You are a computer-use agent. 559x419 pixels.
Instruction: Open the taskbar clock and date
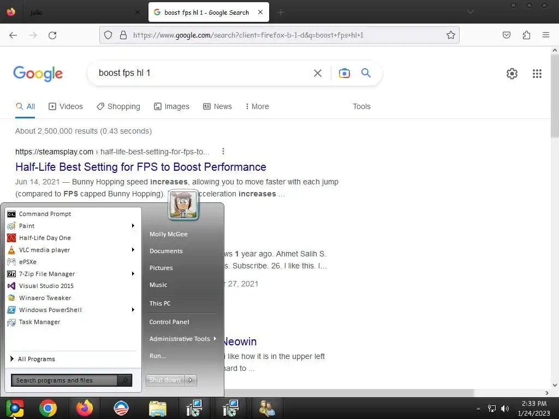(x=534, y=408)
